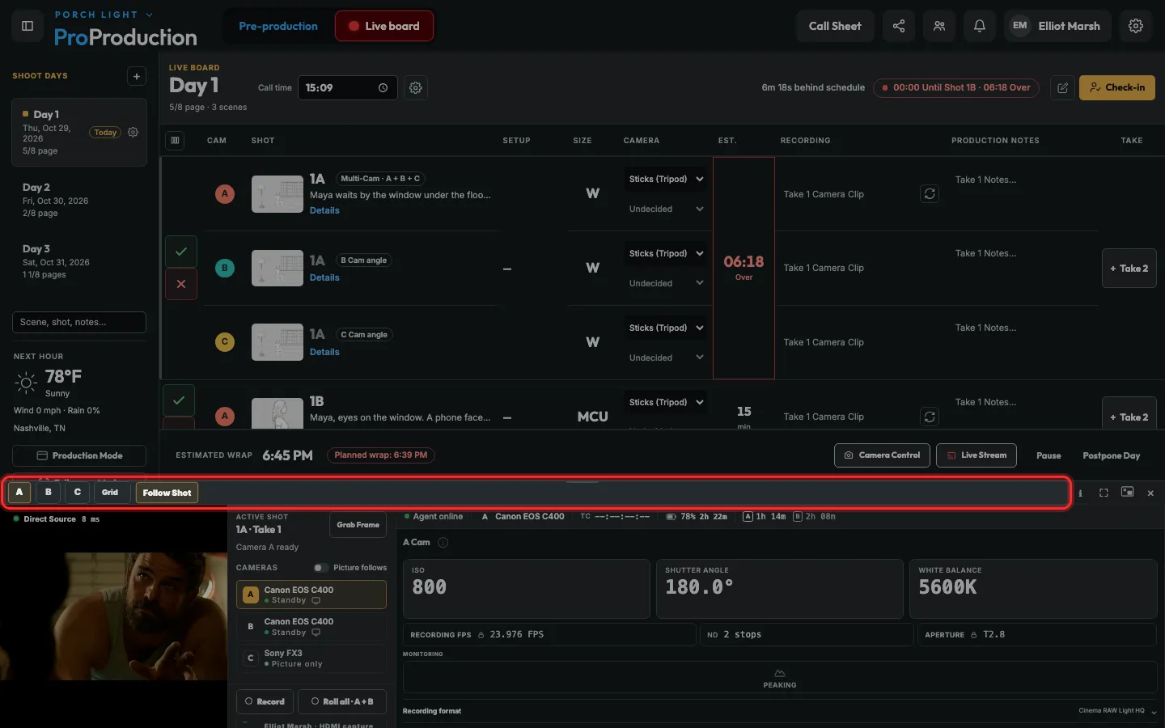
Task: Mark shot 1A B Cam complete with checkmark
Action: pos(181,252)
